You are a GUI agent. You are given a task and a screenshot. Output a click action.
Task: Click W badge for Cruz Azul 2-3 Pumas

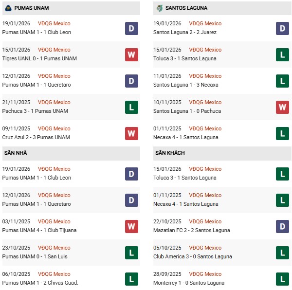point(131,133)
